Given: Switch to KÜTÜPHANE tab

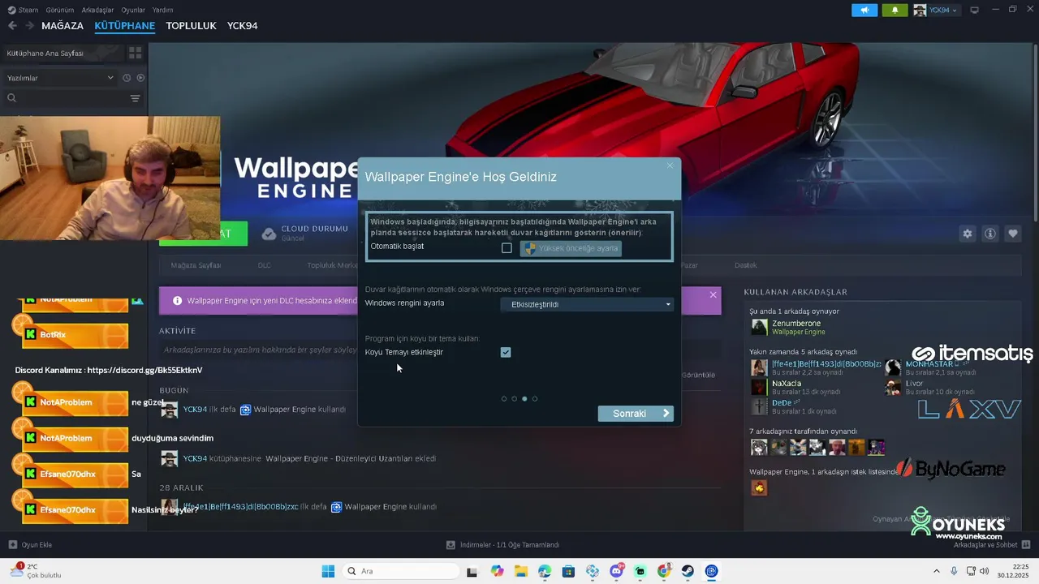Looking at the screenshot, I should pos(124,26).
